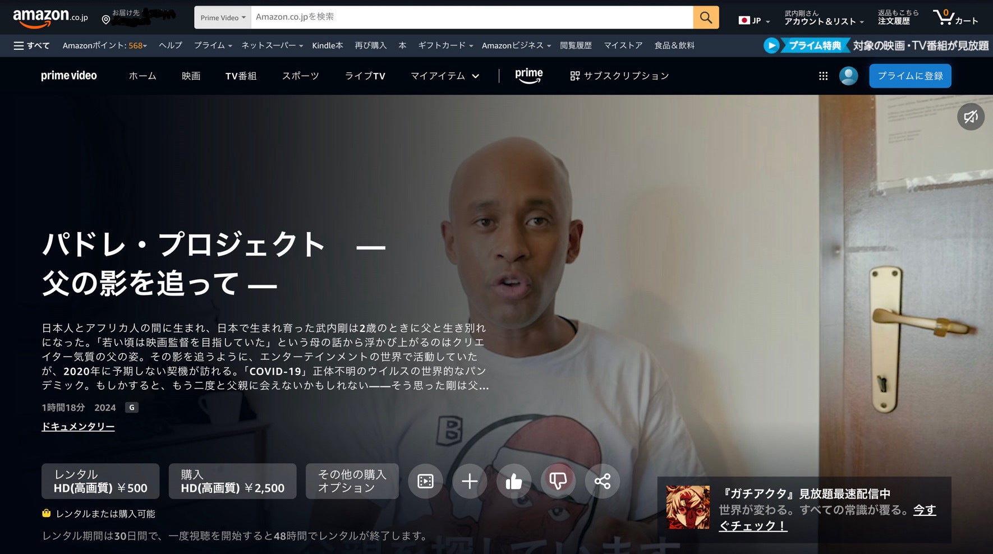Go to the TV番組 tab
The image size is (993, 554).
coord(241,76)
